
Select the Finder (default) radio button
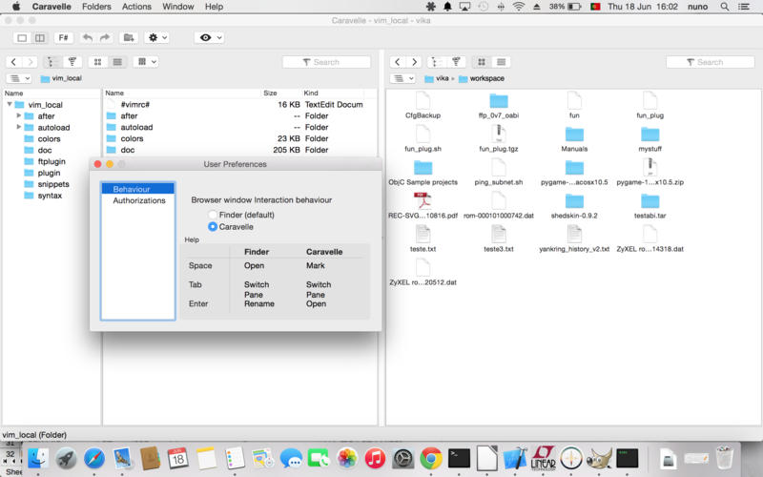pos(214,215)
